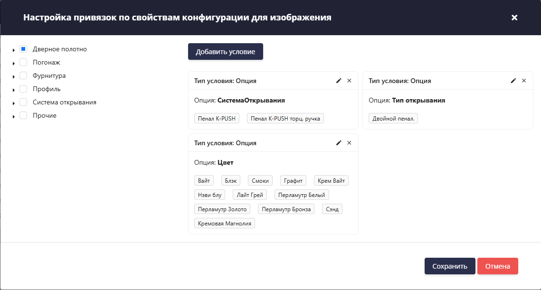Screen dimensions: 541x290
Task: Edit the Тип открывания condition with pencil icon
Action: click(x=513, y=81)
